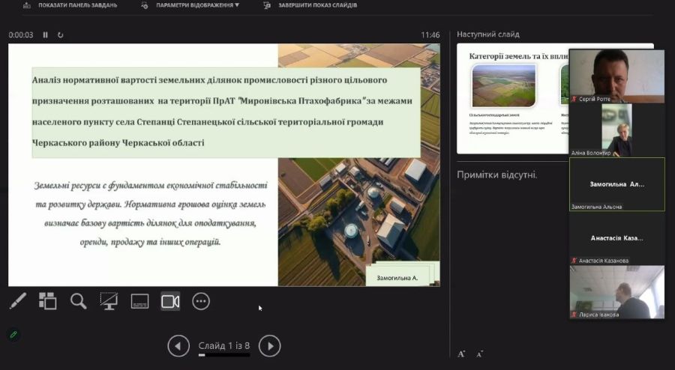Screen dimensions: 675x370
Task: Click the Слайд 1 із 8 counter
Action: [223, 345]
